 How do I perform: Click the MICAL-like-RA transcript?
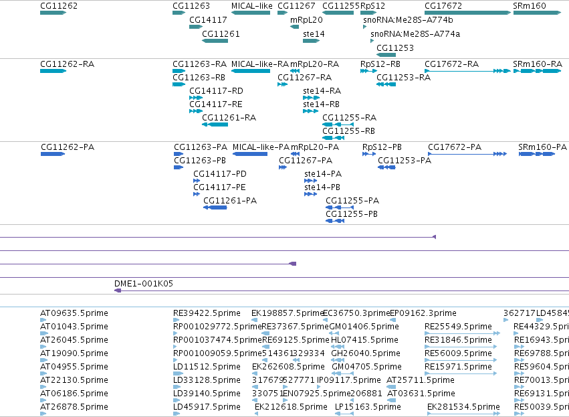[251, 71]
